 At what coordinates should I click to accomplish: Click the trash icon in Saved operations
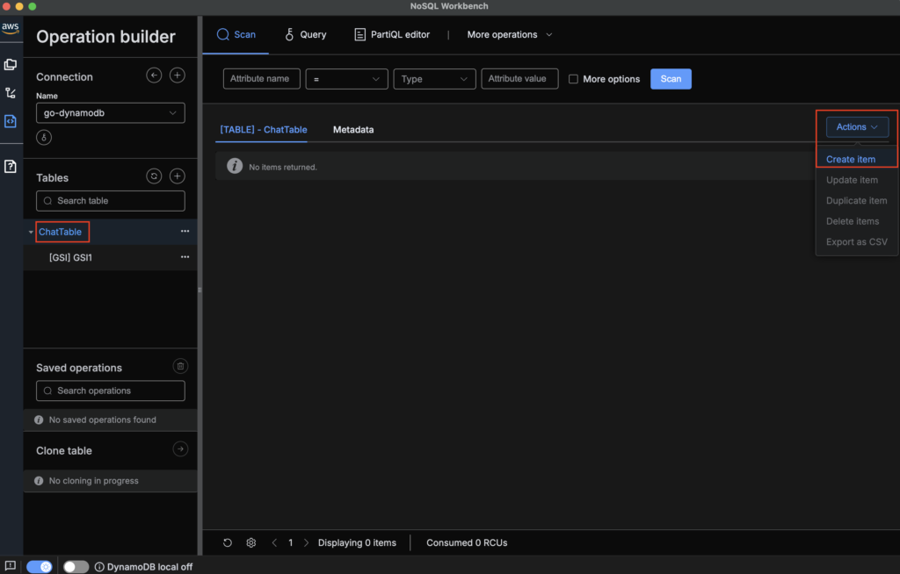(179, 367)
